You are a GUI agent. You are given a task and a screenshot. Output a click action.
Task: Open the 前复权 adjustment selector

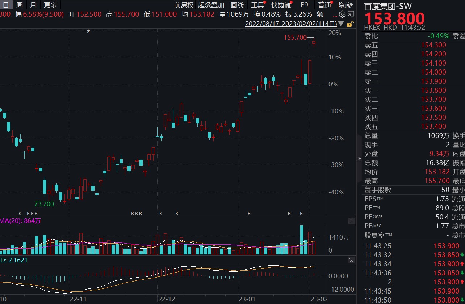184,5
